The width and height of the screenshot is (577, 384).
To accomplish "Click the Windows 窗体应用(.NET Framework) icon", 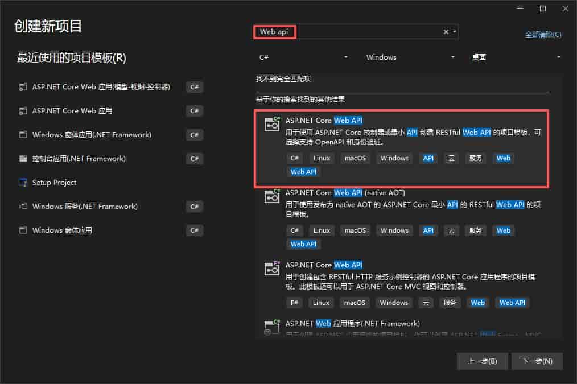I will click(23, 135).
